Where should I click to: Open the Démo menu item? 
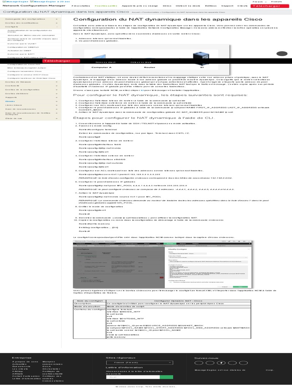(x=167, y=6)
